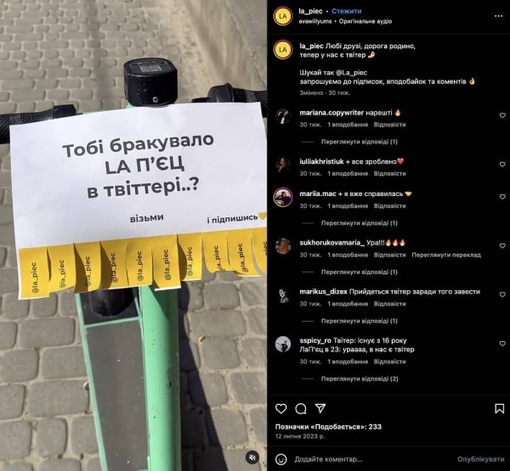
Task: Click Переглянути переклад under sukhorukovamaria_ comment
Action: pos(446,255)
